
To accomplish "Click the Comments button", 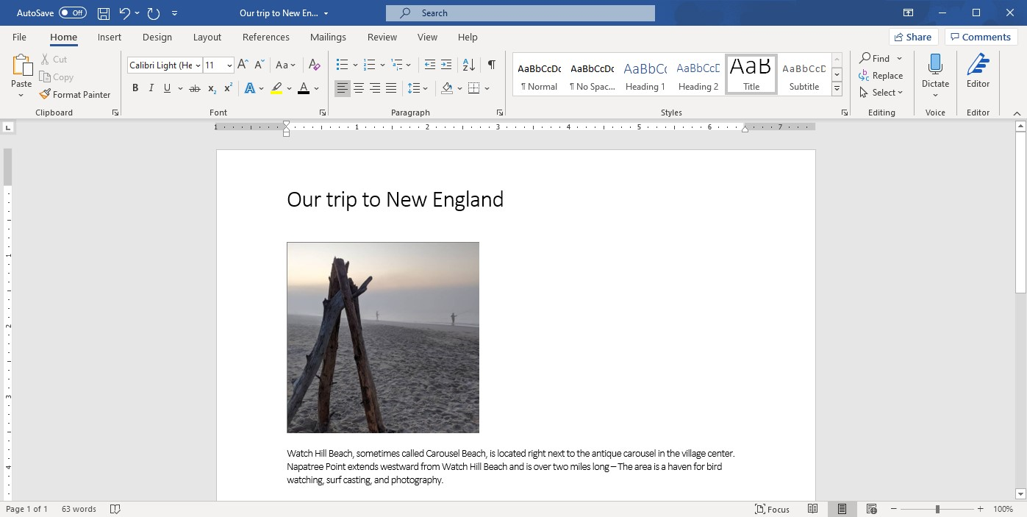I will (981, 37).
